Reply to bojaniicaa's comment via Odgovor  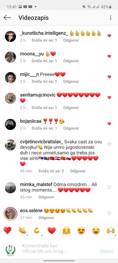click(x=71, y=128)
